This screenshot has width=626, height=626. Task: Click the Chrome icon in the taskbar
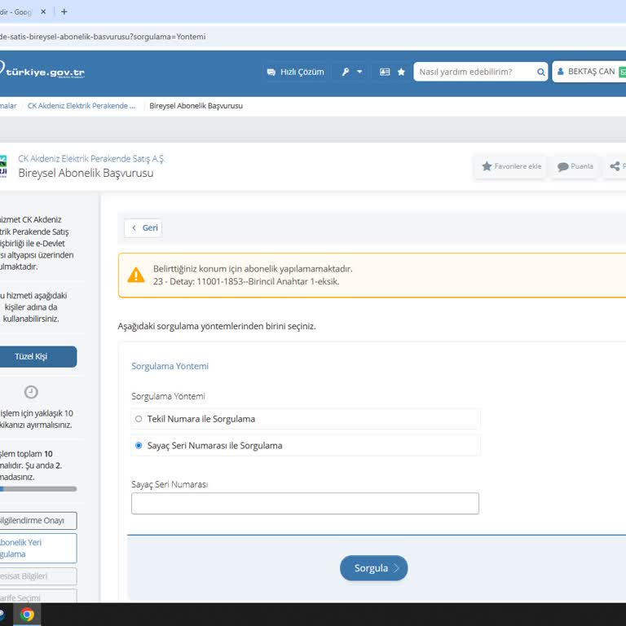coord(27,615)
